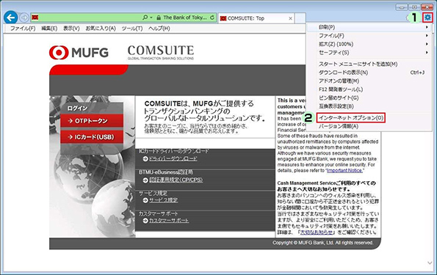Choose スタート メニューにサイトを追加(M)

369,64
